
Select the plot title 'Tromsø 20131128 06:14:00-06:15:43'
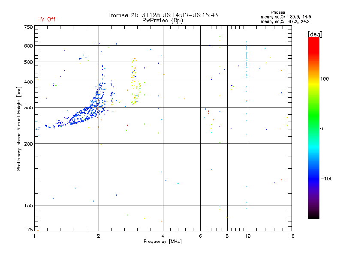[162, 15]
